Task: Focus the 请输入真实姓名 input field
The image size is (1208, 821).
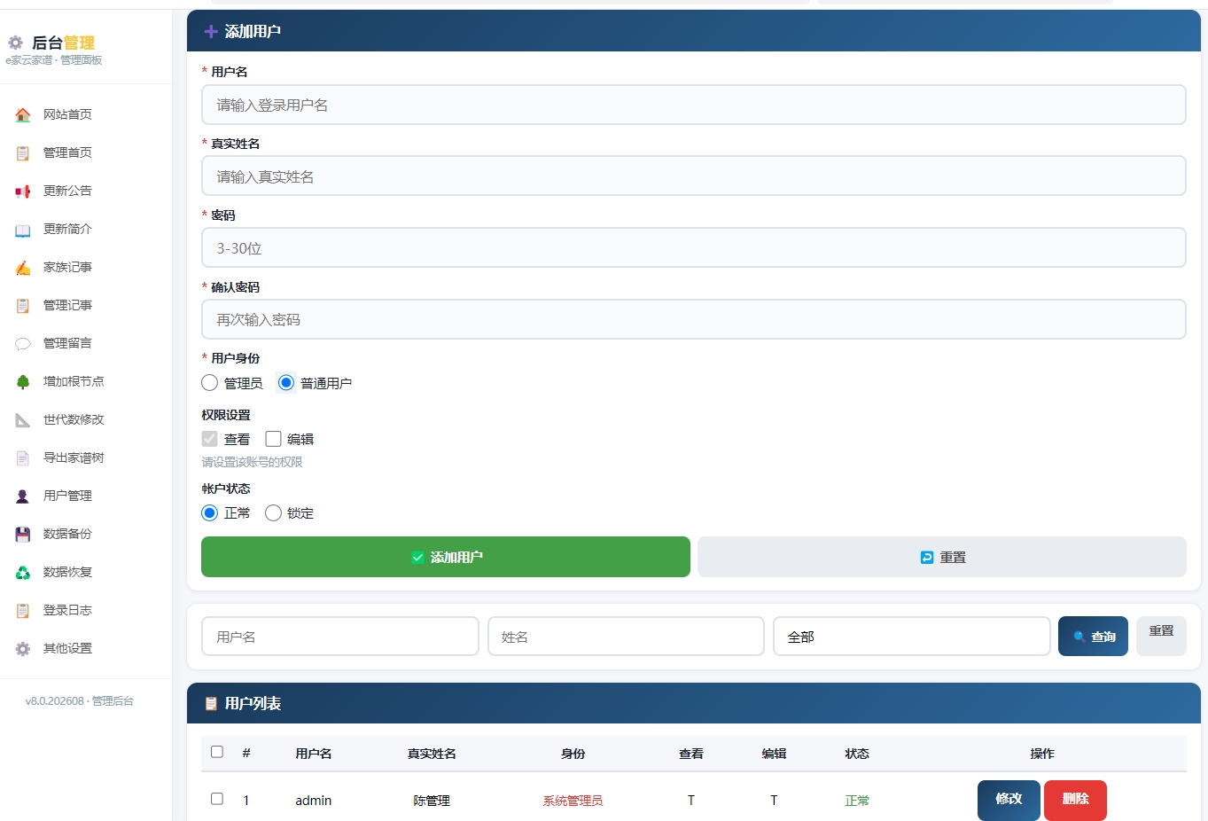Action: tap(694, 176)
